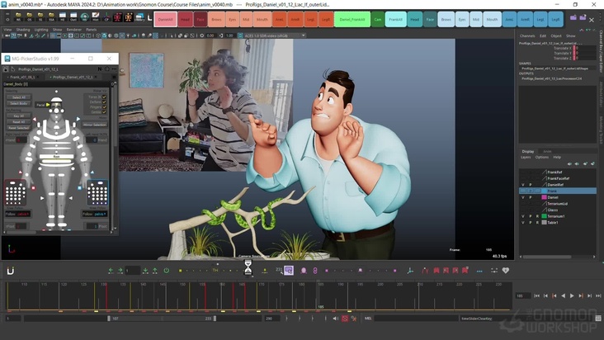The height and width of the screenshot is (340, 604).
Task: Click the left hand finger picker grid
Action: pos(98,194)
